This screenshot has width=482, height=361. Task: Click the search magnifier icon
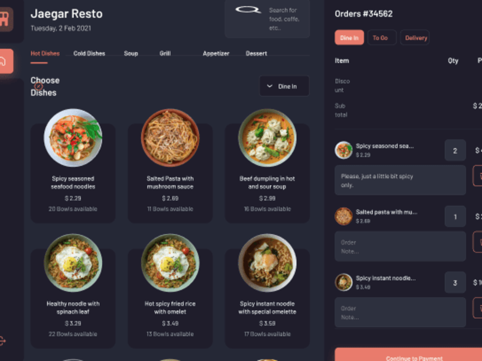coord(248,10)
